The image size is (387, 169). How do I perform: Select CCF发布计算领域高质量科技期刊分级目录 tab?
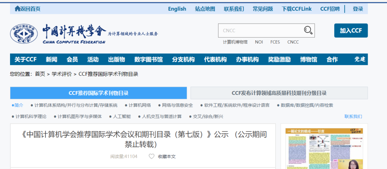point(279,93)
